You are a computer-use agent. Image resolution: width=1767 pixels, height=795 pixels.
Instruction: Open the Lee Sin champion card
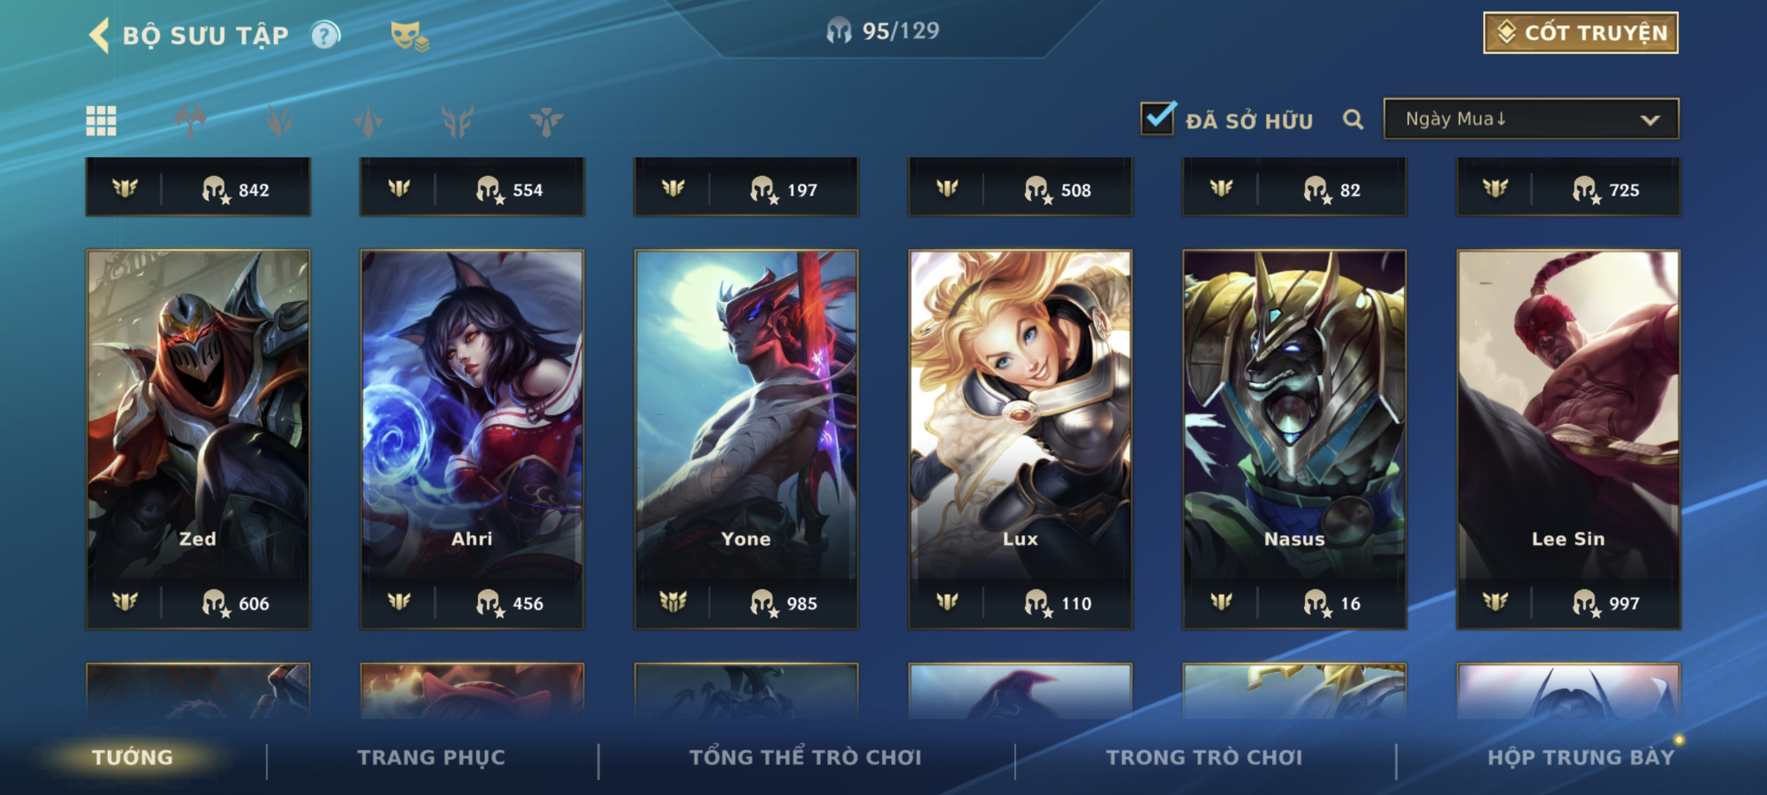[x=1568, y=439]
